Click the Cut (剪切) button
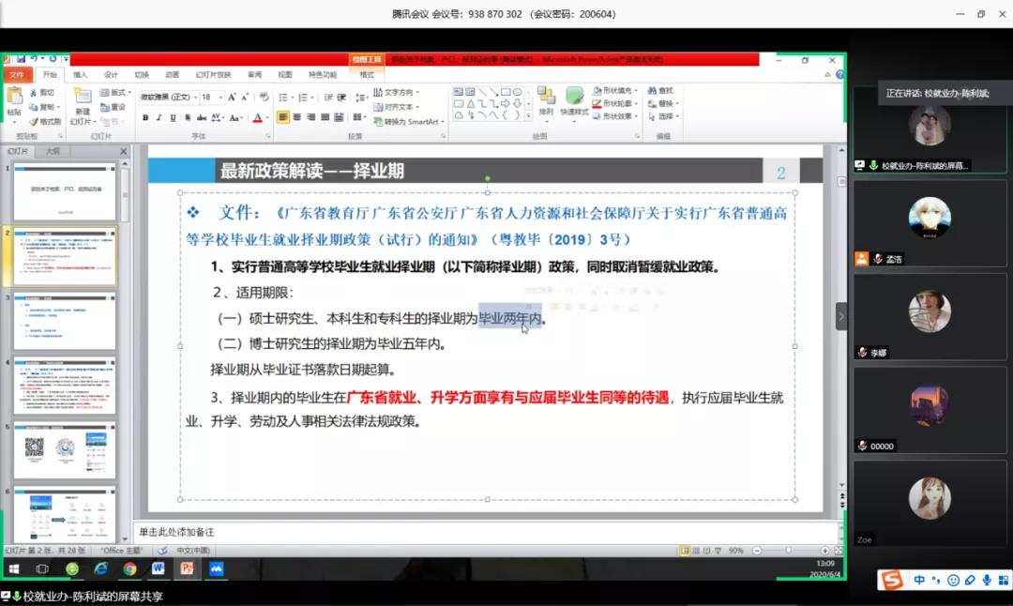Viewport: 1013px width, 606px height. (x=40, y=92)
